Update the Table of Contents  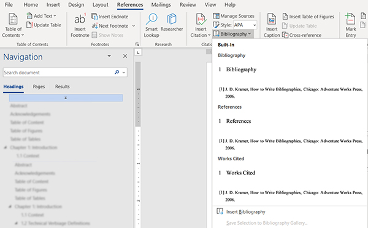coord(44,25)
